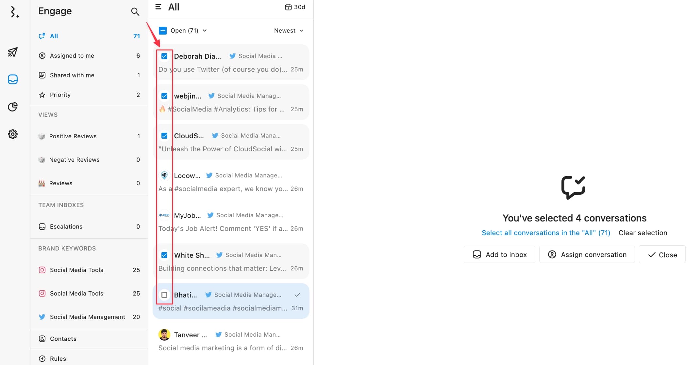The image size is (700, 365).
Task: Click the Assign conversation icon
Action: [x=552, y=254]
